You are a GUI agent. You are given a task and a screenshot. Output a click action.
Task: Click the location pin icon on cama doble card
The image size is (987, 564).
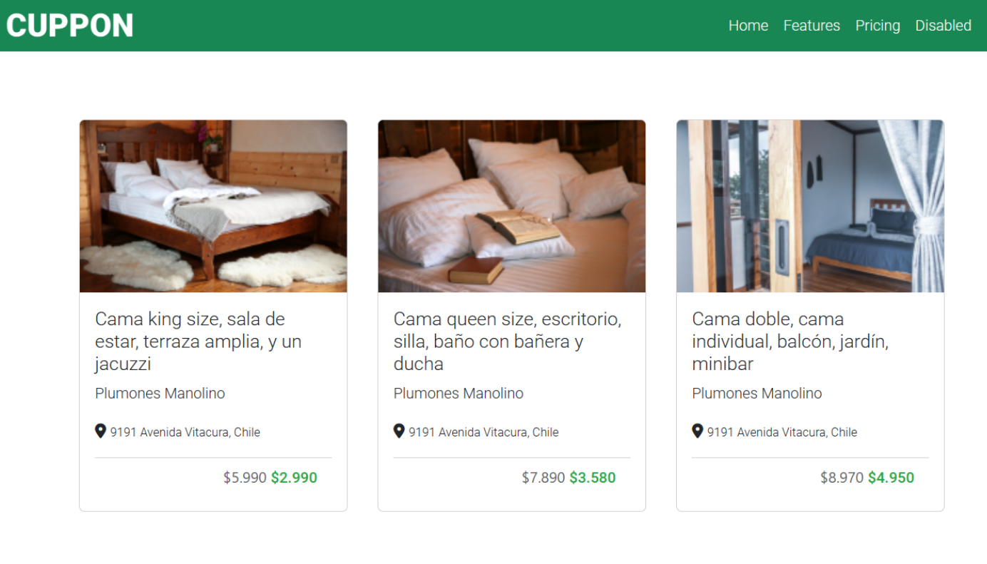pyautogui.click(x=697, y=431)
